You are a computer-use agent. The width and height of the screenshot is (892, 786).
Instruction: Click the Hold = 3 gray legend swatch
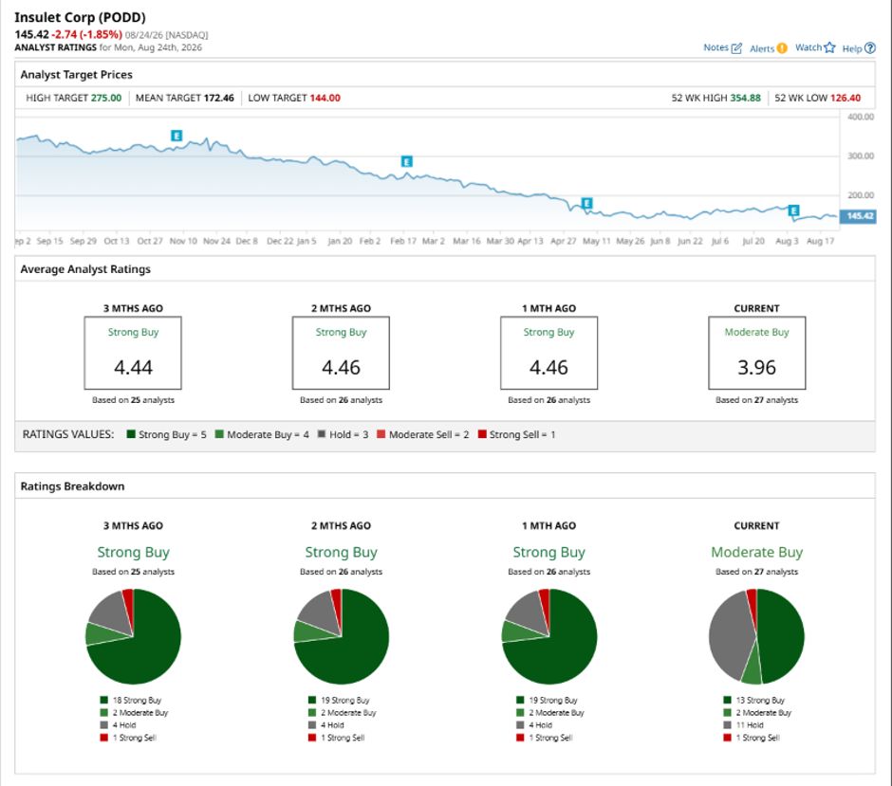[x=322, y=434]
